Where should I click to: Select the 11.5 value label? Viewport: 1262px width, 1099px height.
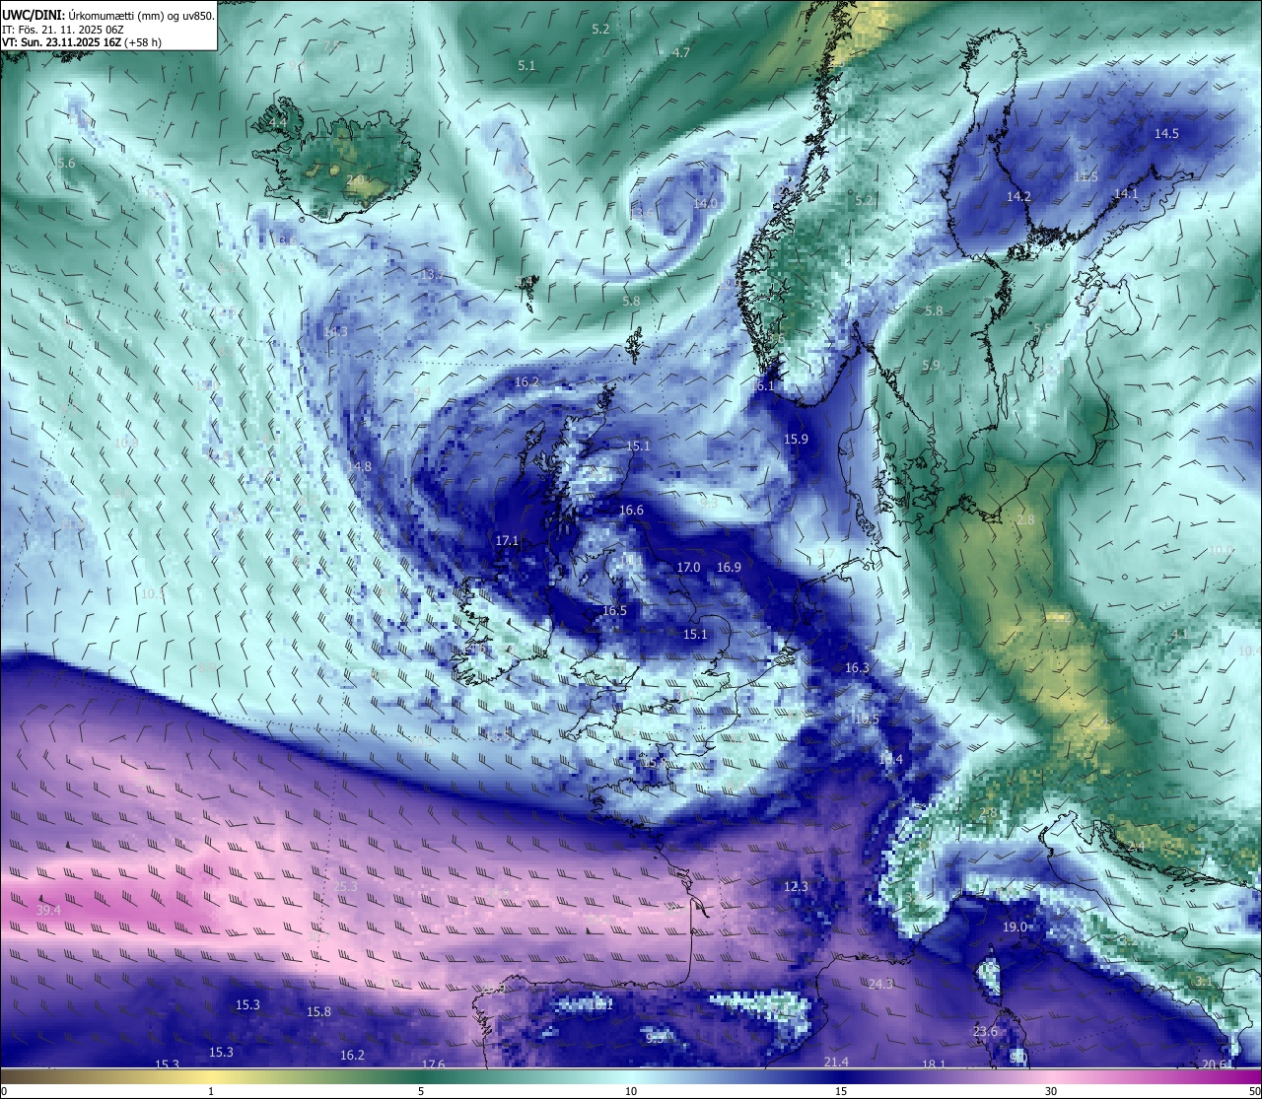tap(1086, 177)
